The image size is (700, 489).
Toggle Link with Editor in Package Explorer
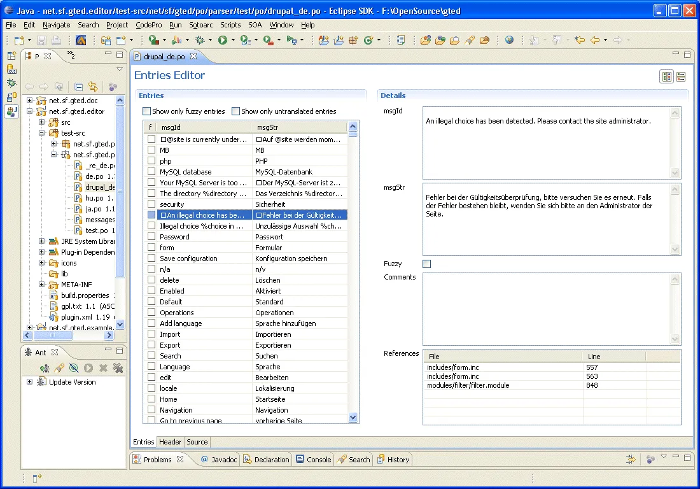pyautogui.click(x=93, y=86)
